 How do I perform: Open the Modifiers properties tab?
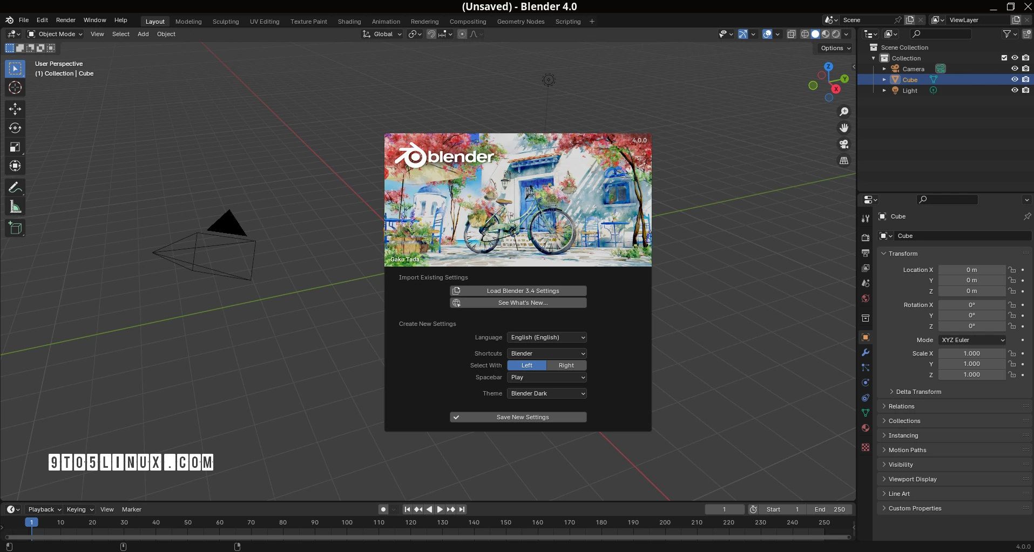(x=866, y=352)
